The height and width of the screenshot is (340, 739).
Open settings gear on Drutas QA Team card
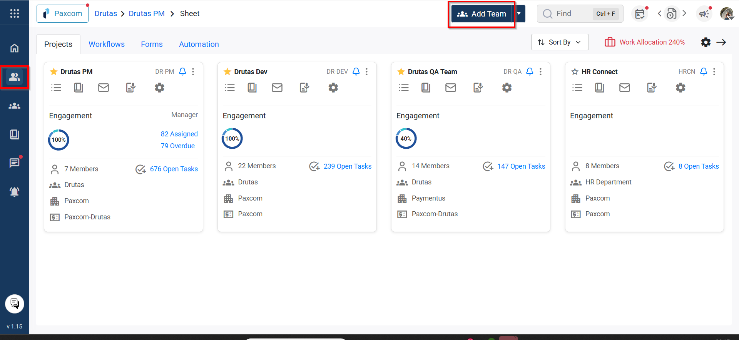pos(507,88)
